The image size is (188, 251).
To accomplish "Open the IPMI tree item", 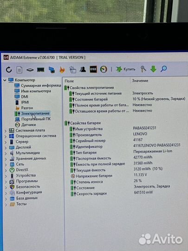I will (22, 102).
